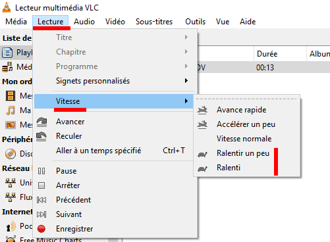Image resolution: width=330 pixels, height=242 pixels.
Task: Open the Titre submenu arrow
Action: click(186, 37)
